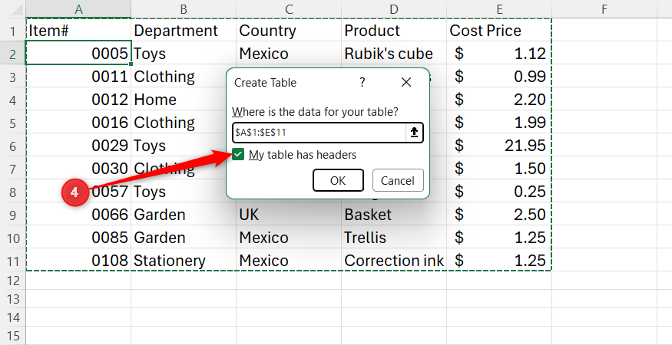
Task: Select cell containing 0066
Action: [78, 215]
